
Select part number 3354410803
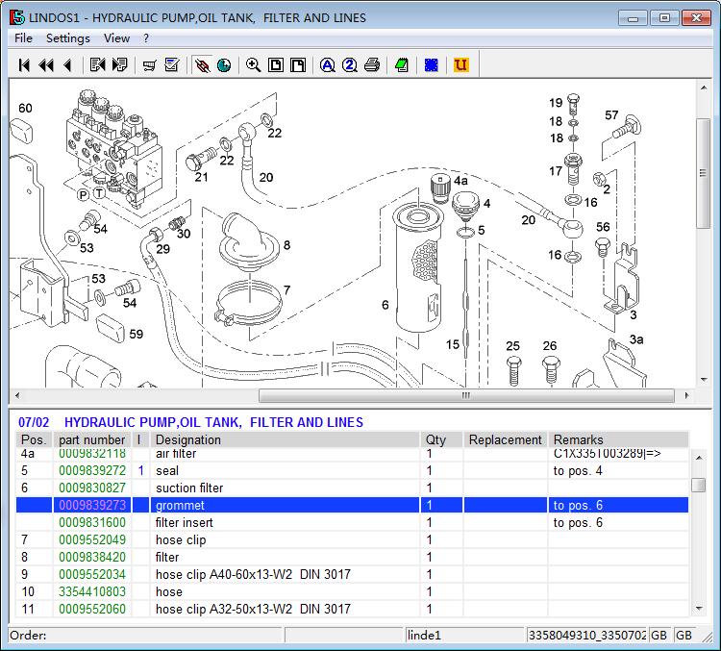(92, 591)
